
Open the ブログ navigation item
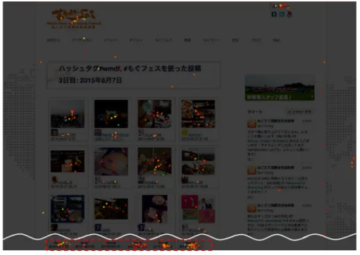point(256,40)
